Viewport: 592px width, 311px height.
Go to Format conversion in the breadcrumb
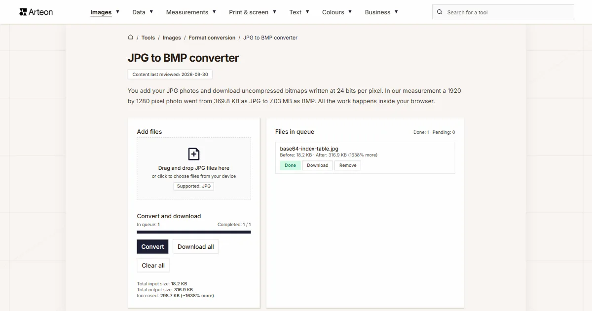pos(212,38)
